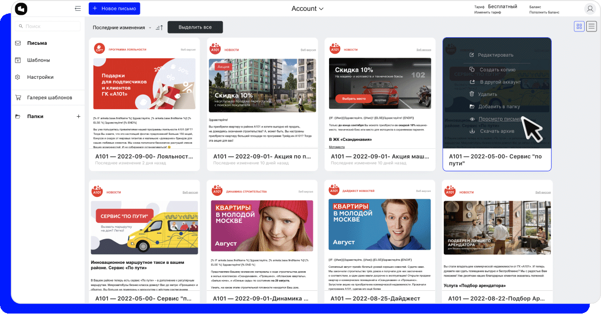Image resolution: width=601 pixels, height=314 pixels.
Task: Click folder icon beside Добавить в папку
Action: click(472, 106)
